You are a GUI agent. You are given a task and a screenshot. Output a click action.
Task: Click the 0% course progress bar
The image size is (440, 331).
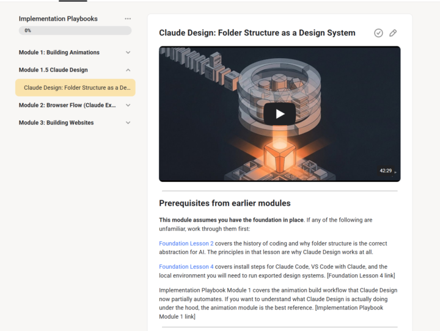tap(75, 31)
